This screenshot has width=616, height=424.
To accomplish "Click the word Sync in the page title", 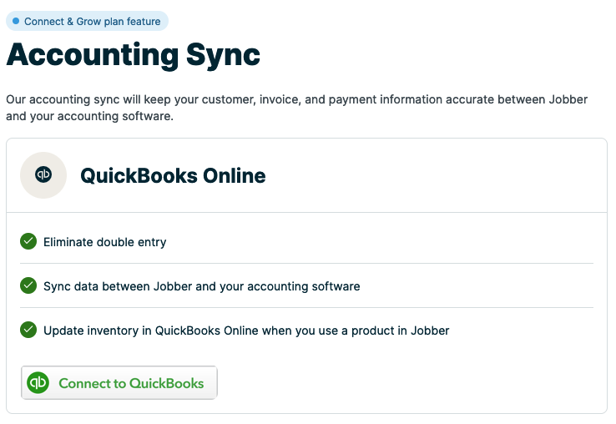I will click(x=220, y=55).
